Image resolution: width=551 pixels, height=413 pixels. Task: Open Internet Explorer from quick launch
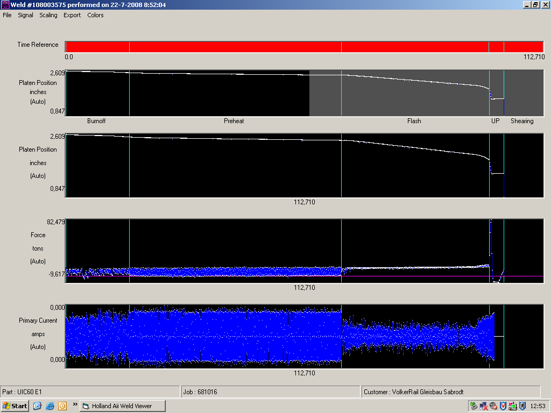[50, 406]
